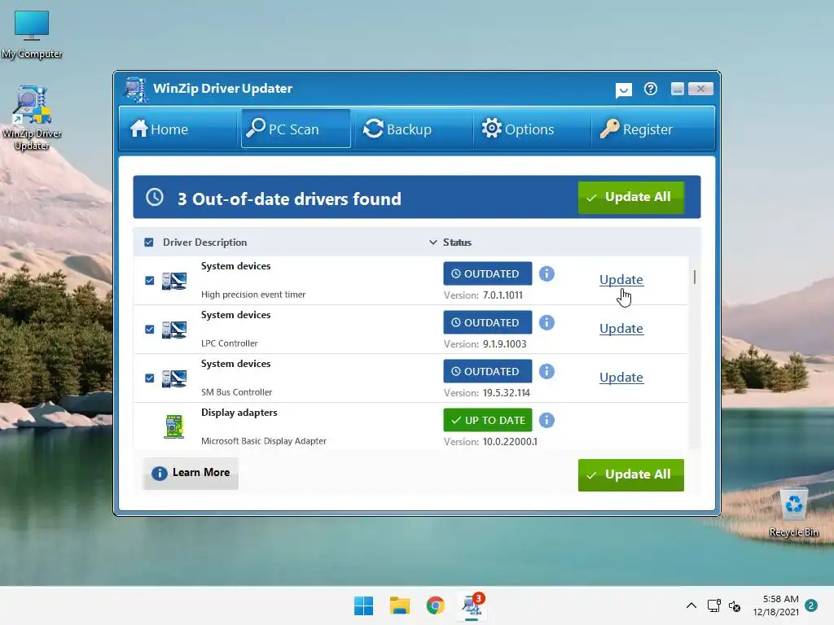Open the Register tab
Image resolution: width=834 pixels, height=625 pixels.
[x=652, y=129]
